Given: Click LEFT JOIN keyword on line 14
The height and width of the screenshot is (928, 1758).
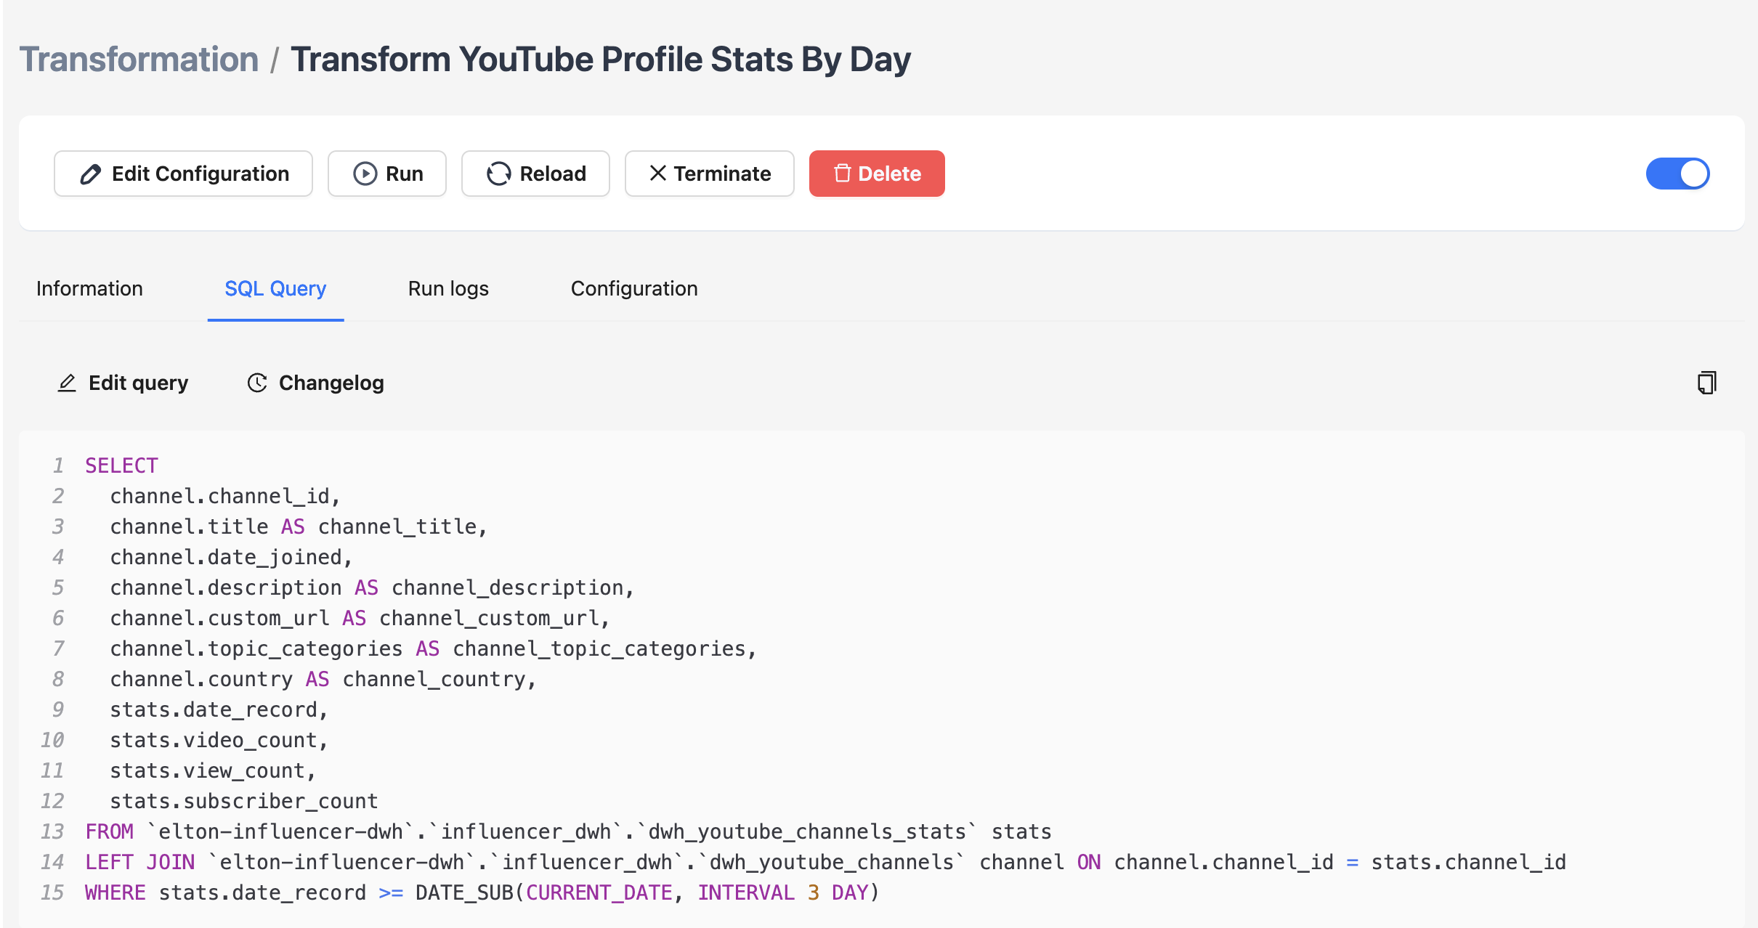Looking at the screenshot, I should click(140, 862).
